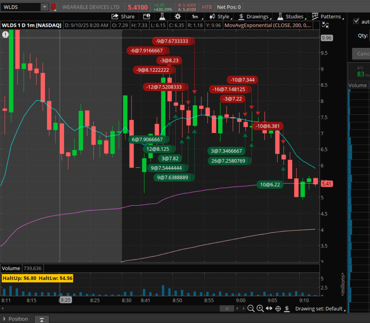Viewport: 370px width, 323px height.
Task: Click the horizontal chart scrollbar thumb
Action: click(x=226, y=308)
